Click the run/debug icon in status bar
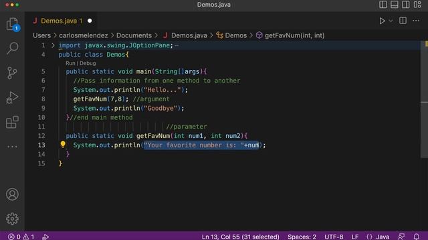Image resolution: width=428 pixels, height=240 pixels. pos(45,237)
